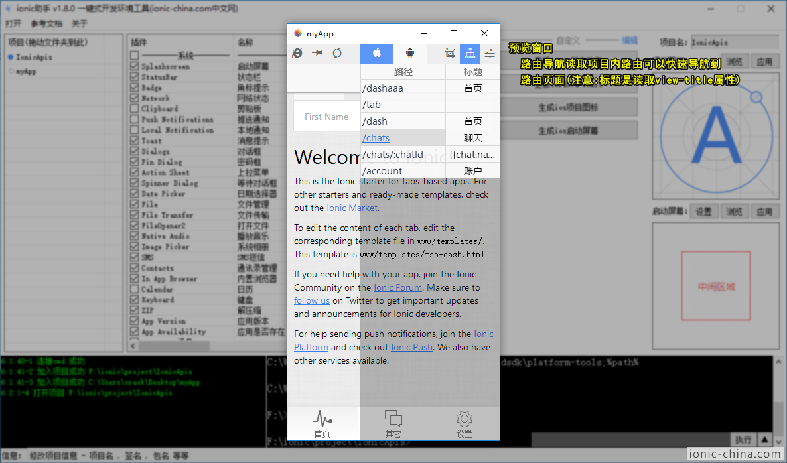Click the myApp window title icon

pyautogui.click(x=298, y=33)
